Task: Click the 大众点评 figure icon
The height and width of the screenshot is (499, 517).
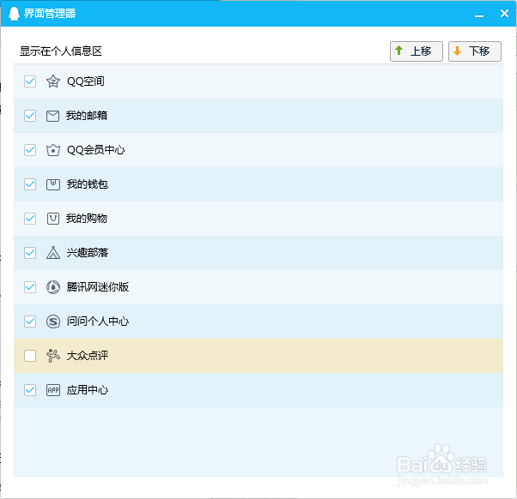Action: [52, 356]
